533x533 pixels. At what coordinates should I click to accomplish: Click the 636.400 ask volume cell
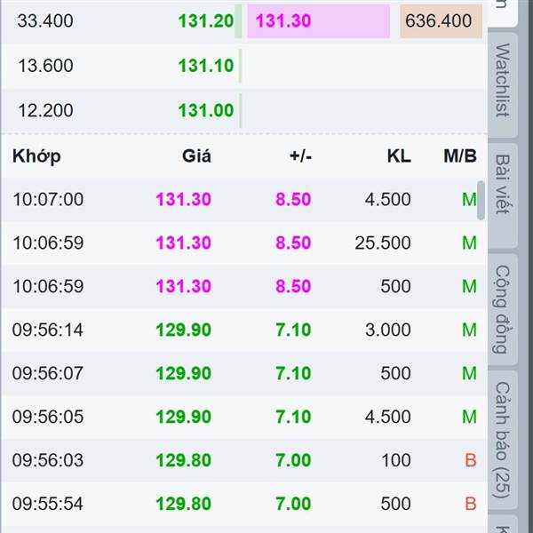tap(441, 20)
